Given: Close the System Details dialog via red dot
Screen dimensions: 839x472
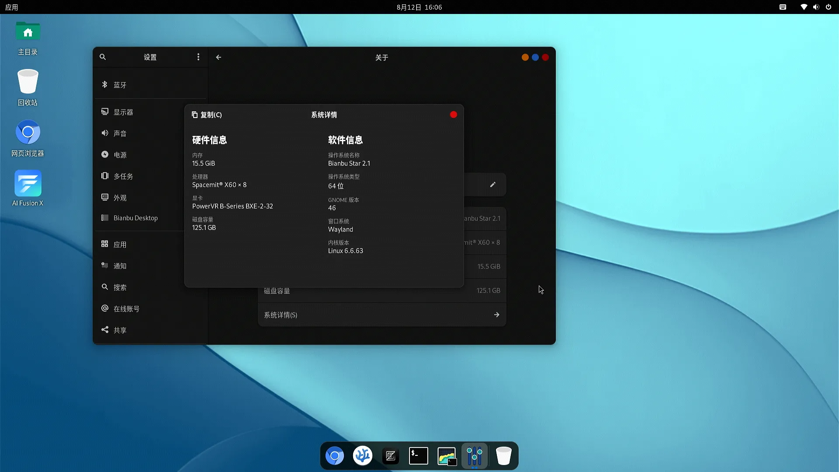Looking at the screenshot, I should click(454, 115).
